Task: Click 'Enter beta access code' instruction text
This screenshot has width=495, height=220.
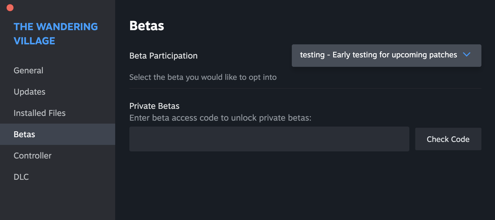Action: click(x=220, y=118)
